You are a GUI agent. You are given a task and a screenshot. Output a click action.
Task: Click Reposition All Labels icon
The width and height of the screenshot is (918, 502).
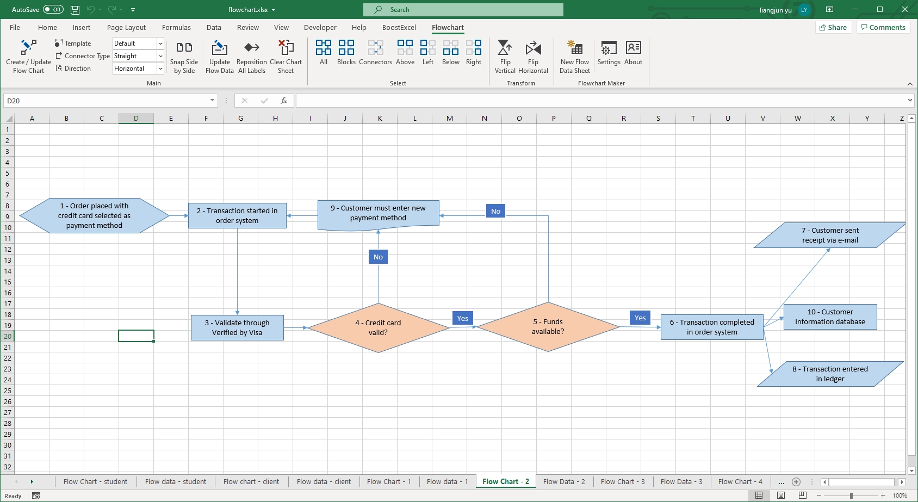click(252, 47)
